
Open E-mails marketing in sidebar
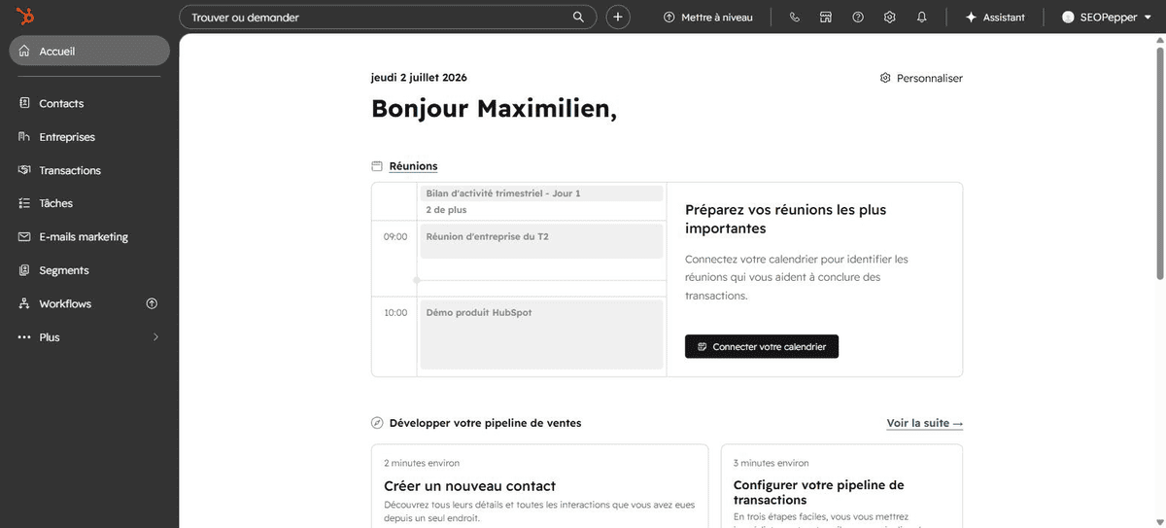pos(89,237)
